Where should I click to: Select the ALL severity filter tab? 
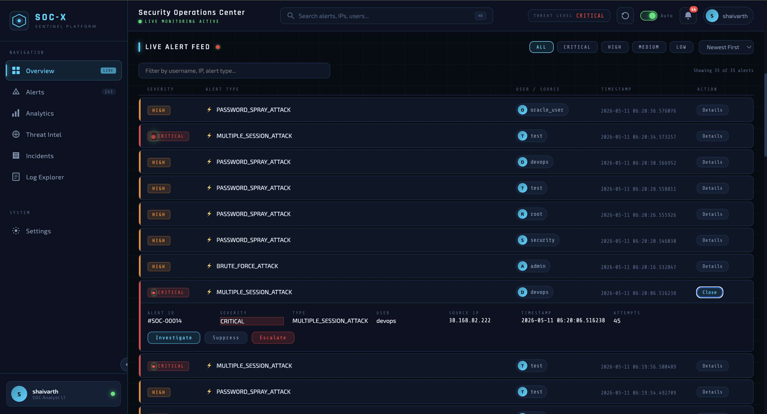pos(541,47)
